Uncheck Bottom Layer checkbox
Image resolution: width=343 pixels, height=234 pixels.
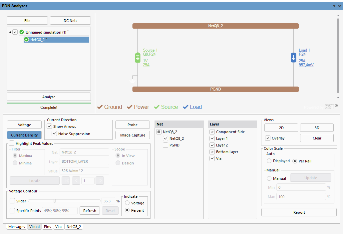coord(212,152)
